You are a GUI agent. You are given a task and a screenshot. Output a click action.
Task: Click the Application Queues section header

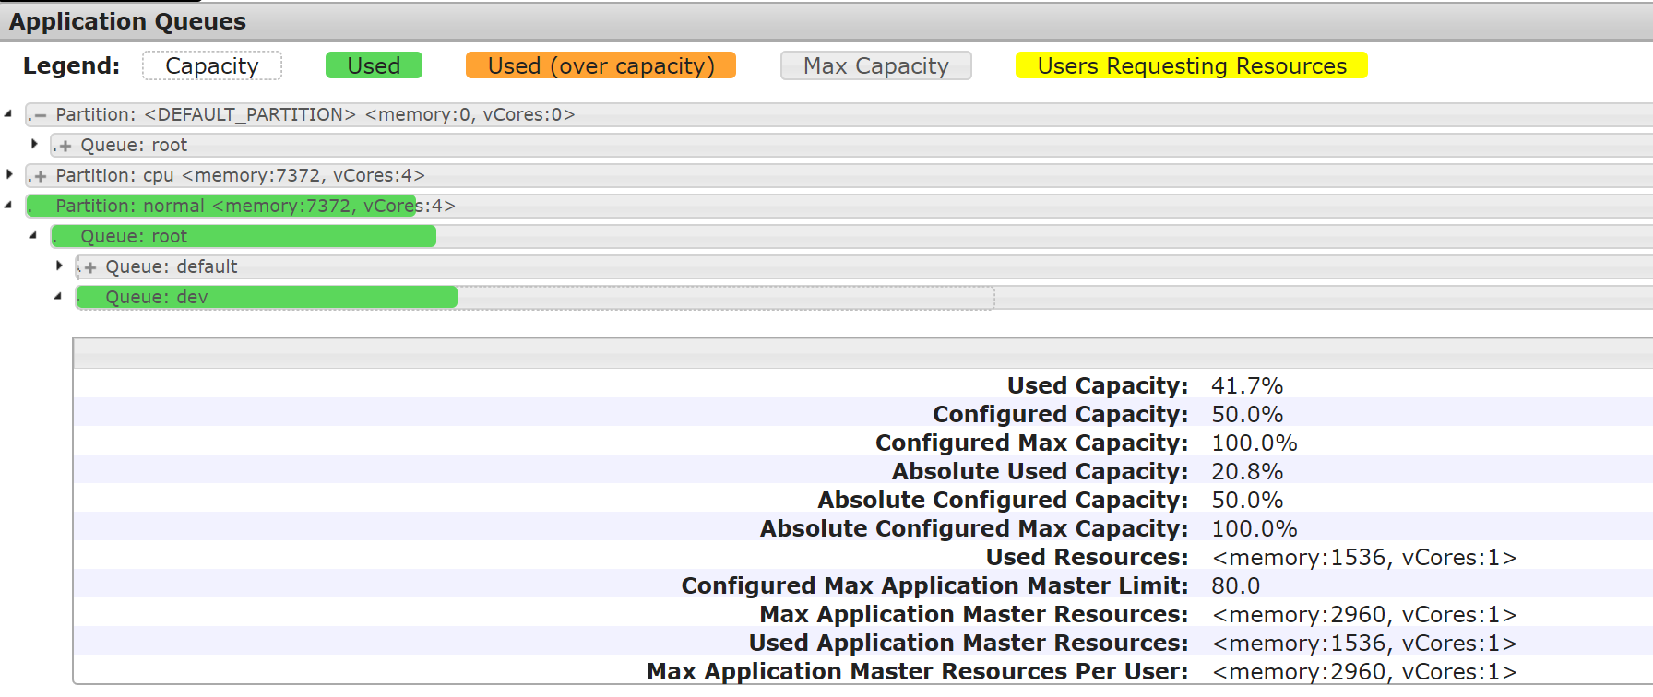click(128, 21)
